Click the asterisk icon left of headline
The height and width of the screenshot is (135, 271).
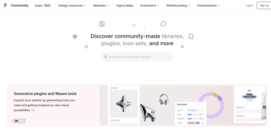click(75, 36)
